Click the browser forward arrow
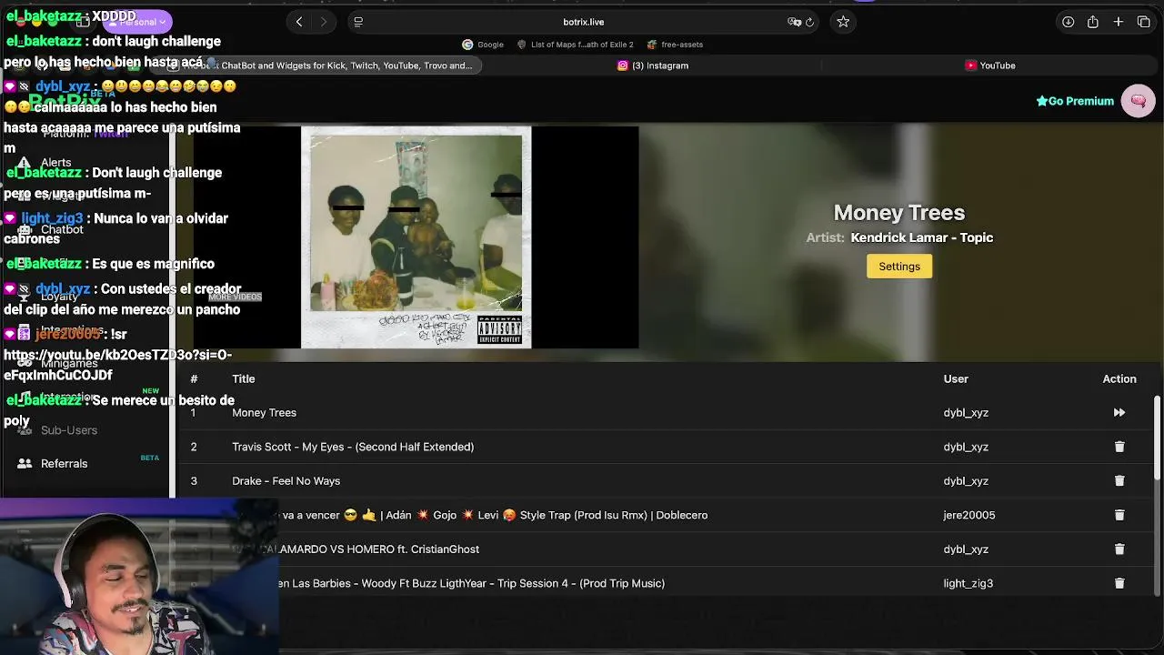This screenshot has height=655, width=1164. click(x=323, y=22)
